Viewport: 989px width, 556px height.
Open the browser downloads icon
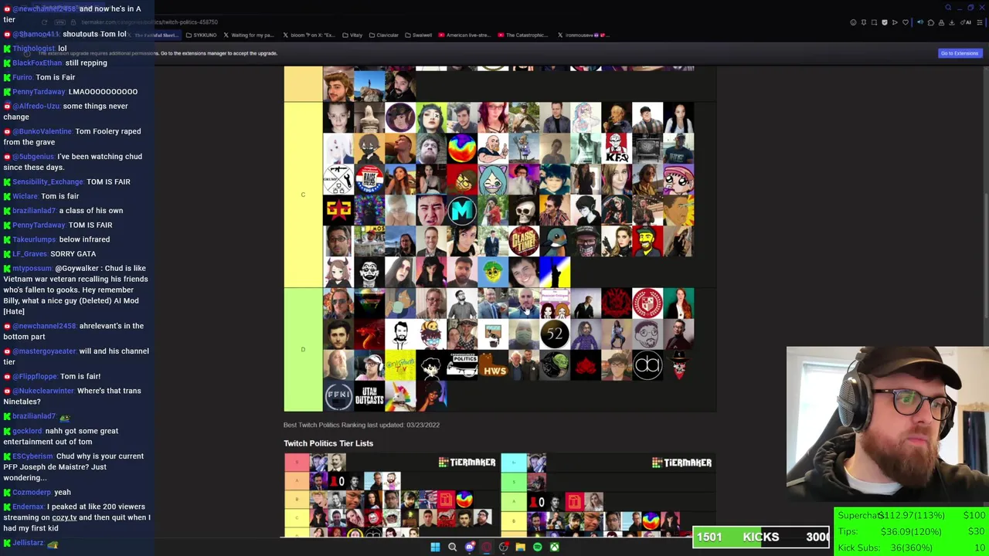[x=952, y=22]
